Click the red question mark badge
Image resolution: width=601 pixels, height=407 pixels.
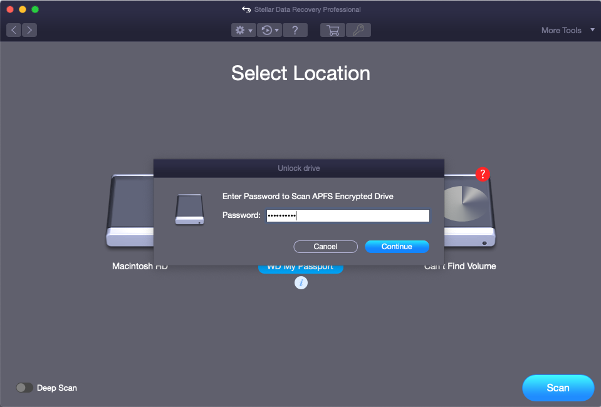[x=482, y=175]
